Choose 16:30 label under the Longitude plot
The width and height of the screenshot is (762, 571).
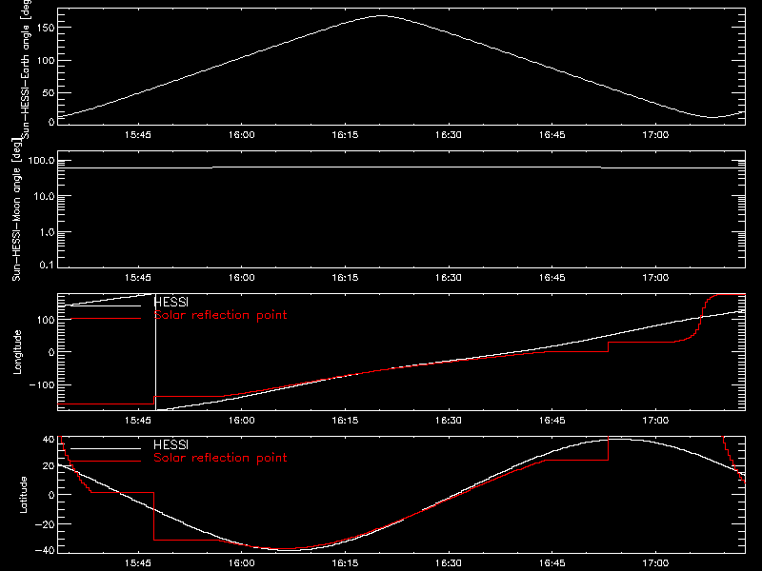pyautogui.click(x=448, y=421)
